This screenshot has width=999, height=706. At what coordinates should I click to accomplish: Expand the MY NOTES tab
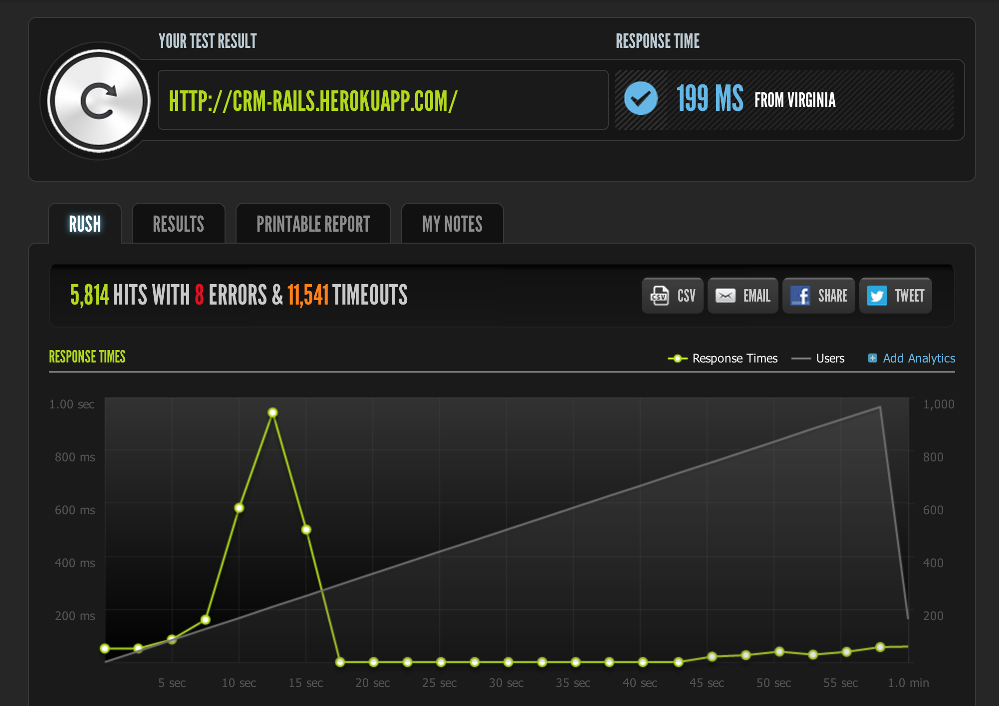452,225
